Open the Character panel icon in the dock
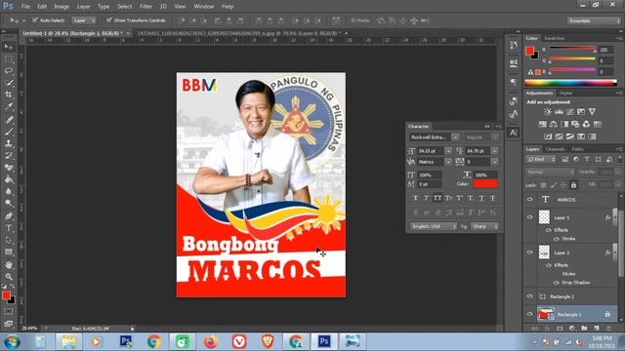 (514, 133)
